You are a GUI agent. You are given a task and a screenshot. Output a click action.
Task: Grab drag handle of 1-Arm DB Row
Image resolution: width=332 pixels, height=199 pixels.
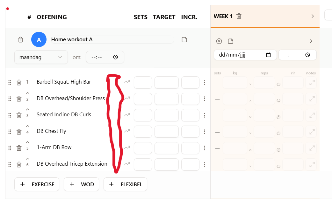pos(10,148)
